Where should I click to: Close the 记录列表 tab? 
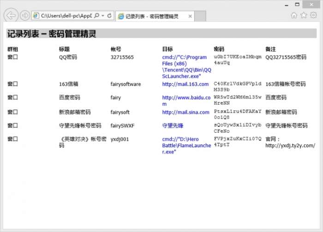coord(190,16)
